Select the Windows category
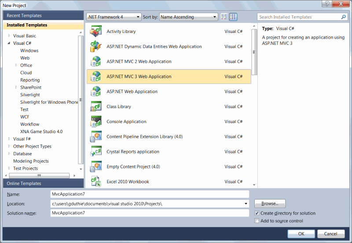This screenshot has height=243, width=352. [29, 51]
